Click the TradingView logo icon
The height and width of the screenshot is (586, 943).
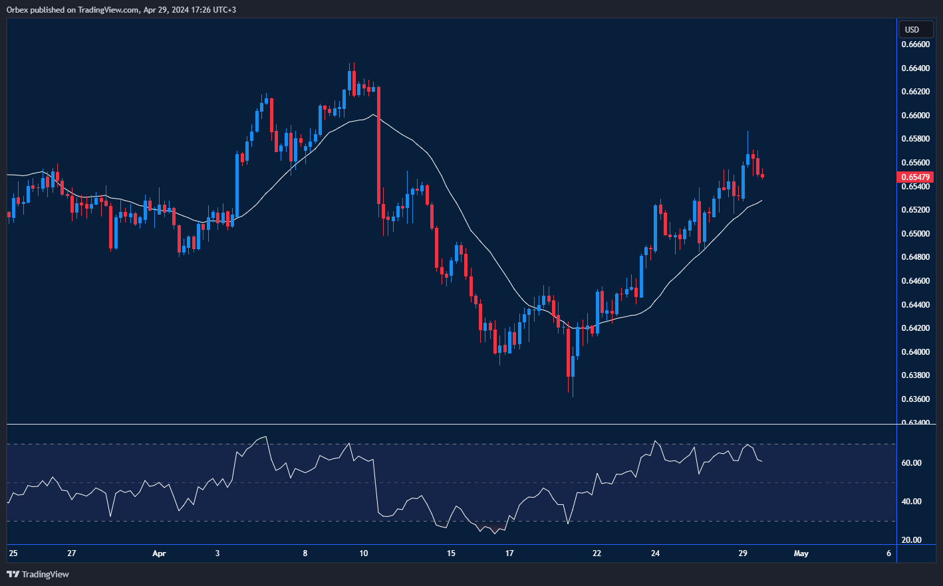tap(13, 574)
